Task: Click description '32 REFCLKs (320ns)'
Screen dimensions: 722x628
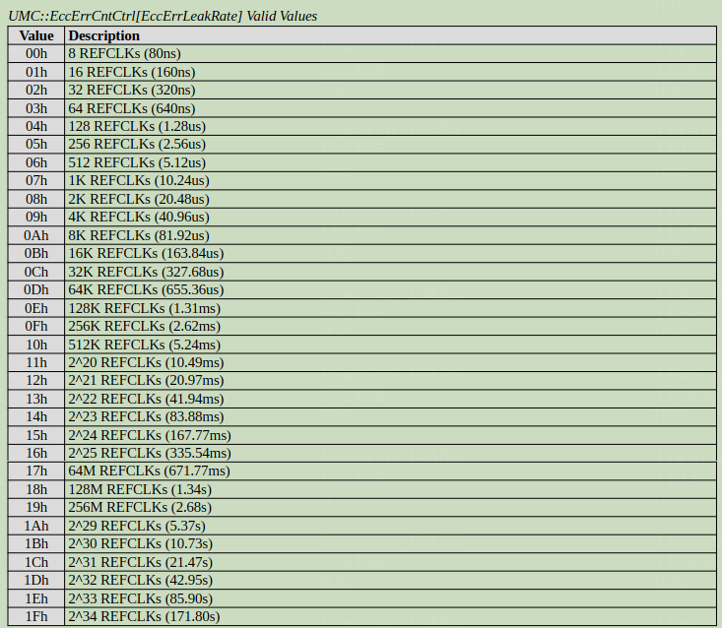Action: 132,91
